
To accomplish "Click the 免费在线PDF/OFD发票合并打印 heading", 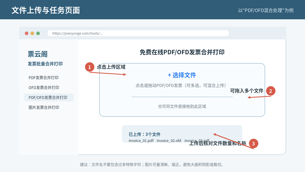I will pos(182,52).
